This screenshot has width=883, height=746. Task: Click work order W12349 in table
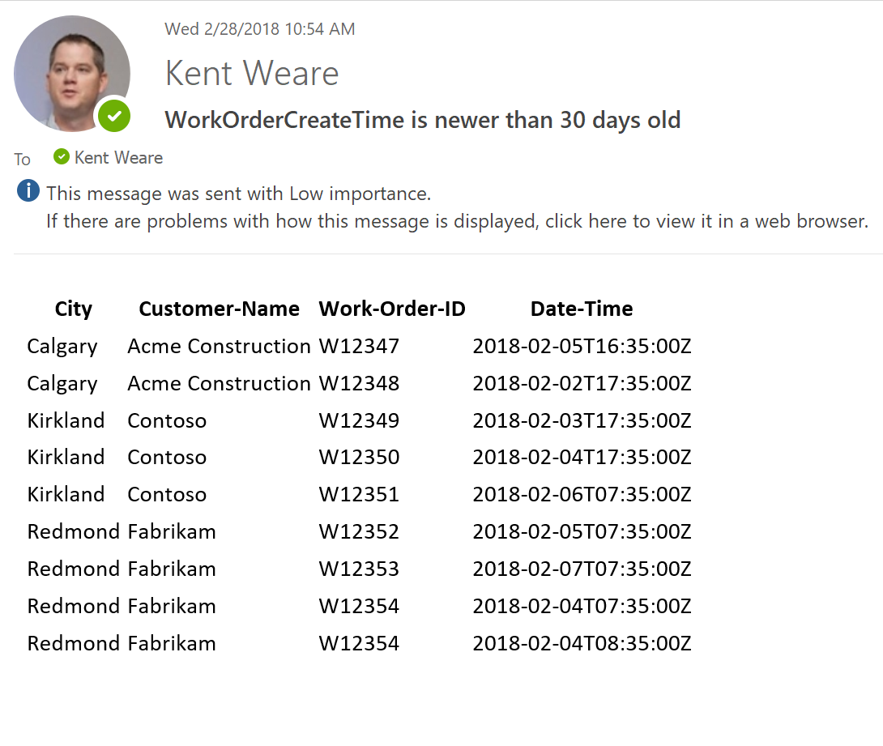point(359,421)
